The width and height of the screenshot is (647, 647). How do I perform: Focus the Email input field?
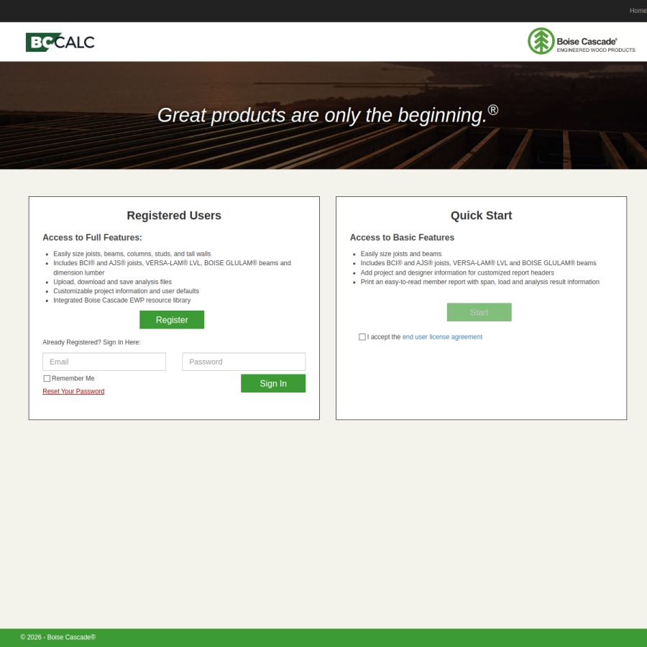(104, 362)
